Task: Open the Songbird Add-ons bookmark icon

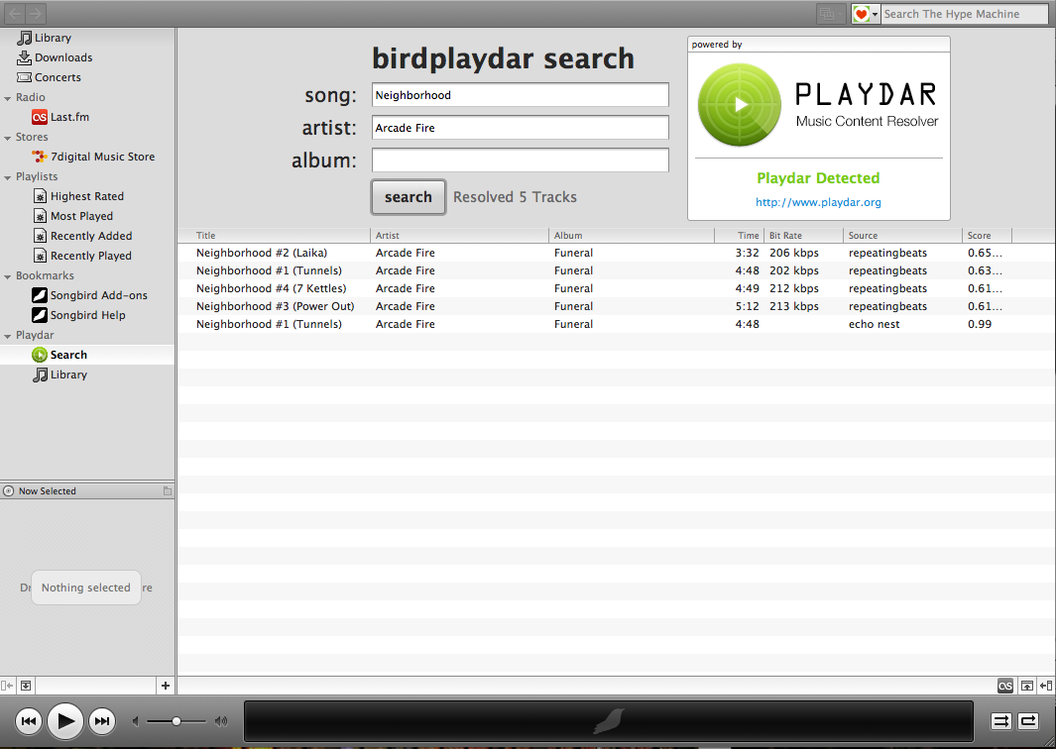Action: tap(40, 295)
